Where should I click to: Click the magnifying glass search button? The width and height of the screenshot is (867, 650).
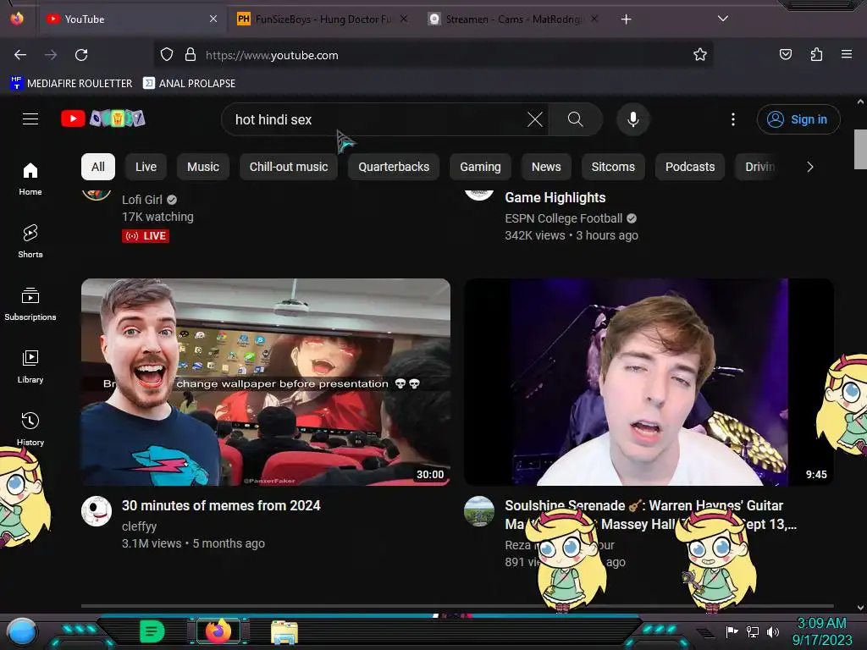pos(575,119)
